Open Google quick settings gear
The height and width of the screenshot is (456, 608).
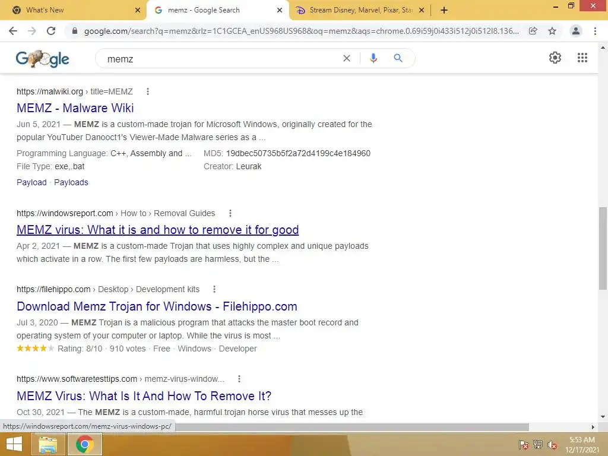tap(555, 58)
